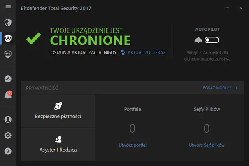Click the AUTOPILOT label
Viewport: 249px width, 166px height.
coord(207,30)
